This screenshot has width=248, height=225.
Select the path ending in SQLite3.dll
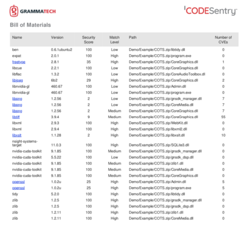coord(159,145)
